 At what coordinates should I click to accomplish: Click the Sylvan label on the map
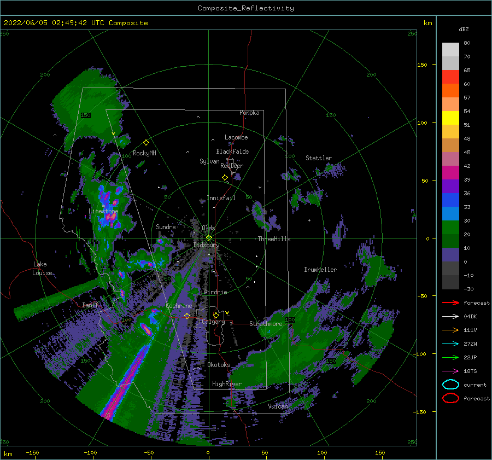pos(209,161)
